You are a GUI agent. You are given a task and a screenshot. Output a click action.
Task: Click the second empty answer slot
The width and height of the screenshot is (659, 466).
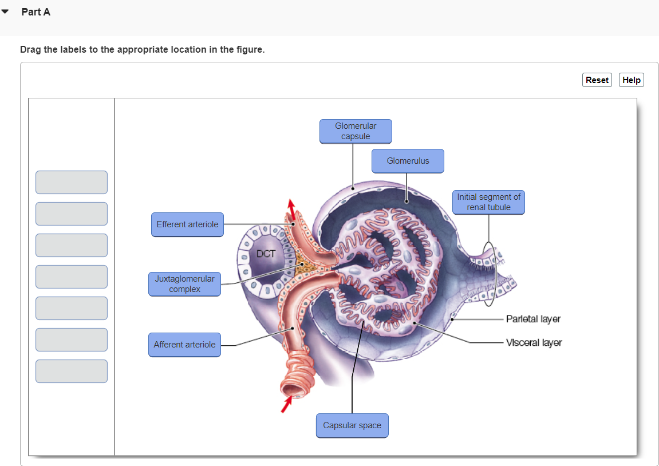pyautogui.click(x=71, y=214)
